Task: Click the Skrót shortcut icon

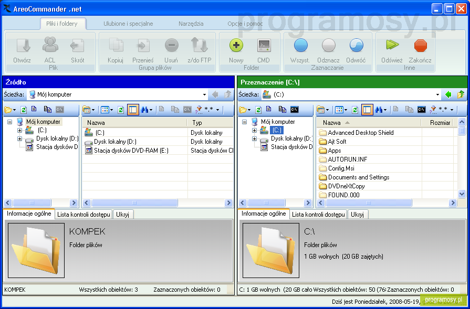Action: 77,46
